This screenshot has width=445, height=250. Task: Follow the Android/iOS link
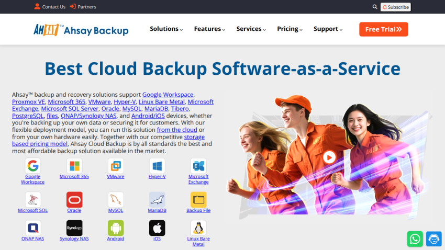(148, 116)
